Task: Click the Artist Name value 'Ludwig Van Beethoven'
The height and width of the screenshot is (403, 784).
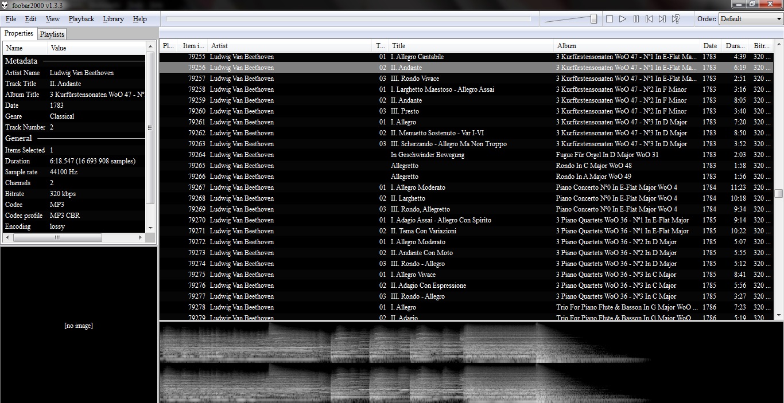Action: tap(81, 73)
